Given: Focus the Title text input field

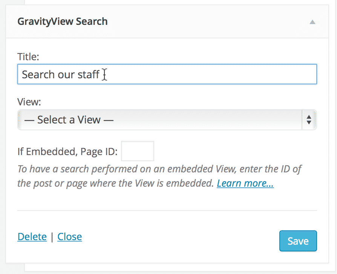Looking at the screenshot, I should pos(167,74).
